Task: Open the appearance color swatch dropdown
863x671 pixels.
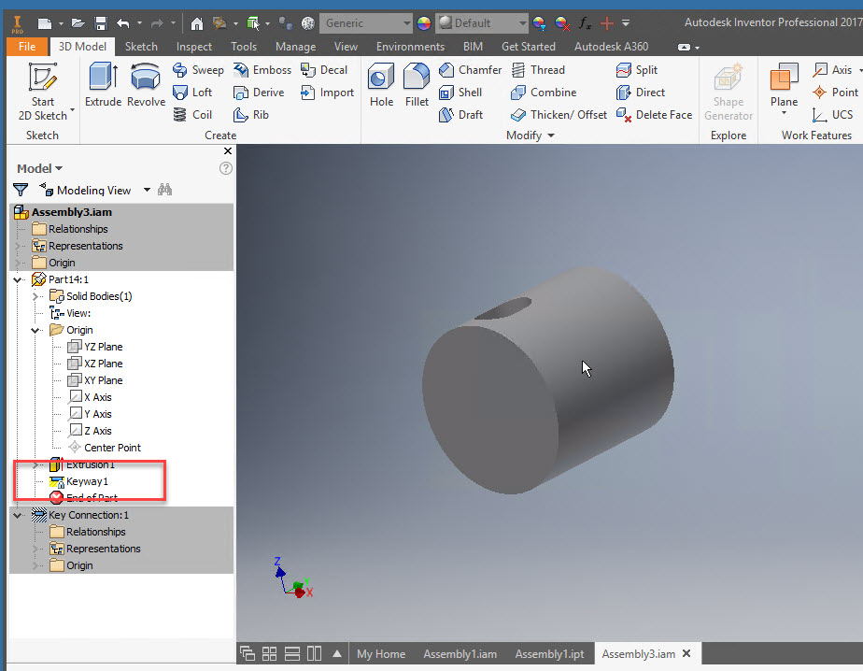Action: [423, 22]
